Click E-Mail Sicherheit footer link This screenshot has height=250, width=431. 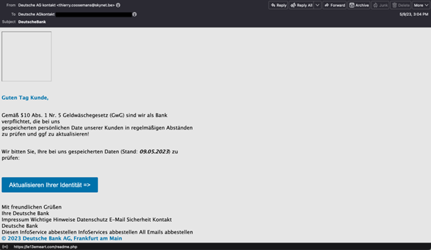coord(130,220)
